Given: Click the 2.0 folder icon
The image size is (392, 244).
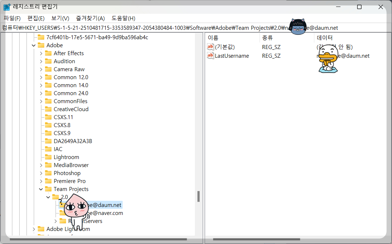Looking at the screenshot, I should click(x=56, y=197).
